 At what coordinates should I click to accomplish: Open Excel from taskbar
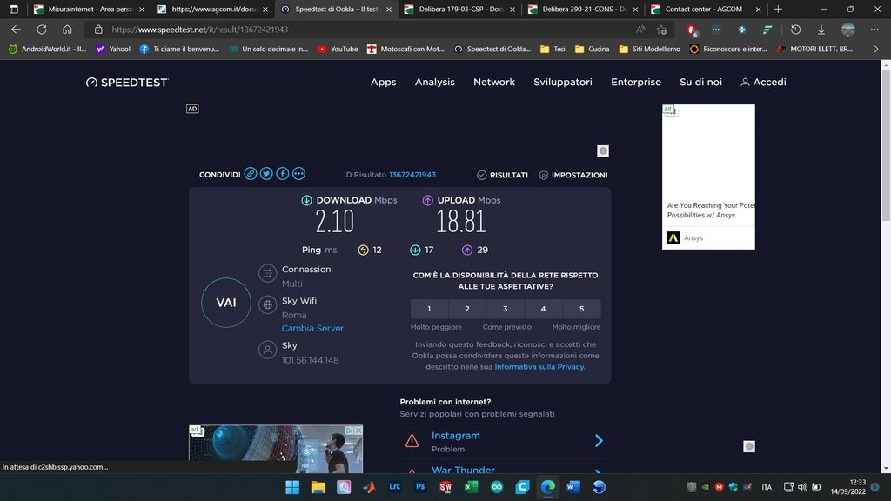pos(471,487)
